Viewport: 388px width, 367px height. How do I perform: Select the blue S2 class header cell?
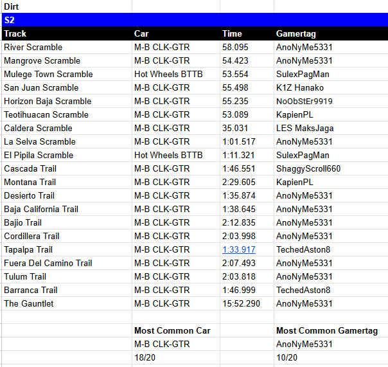(x=67, y=20)
